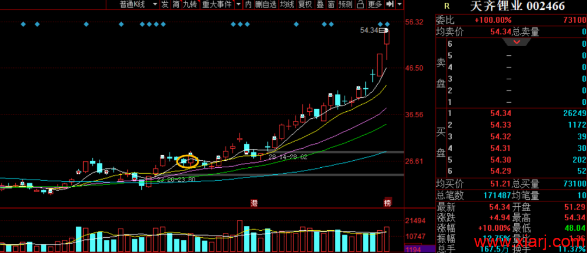Click buy level 3 price 54.32
This screenshot has width=587, height=253.
point(501,136)
